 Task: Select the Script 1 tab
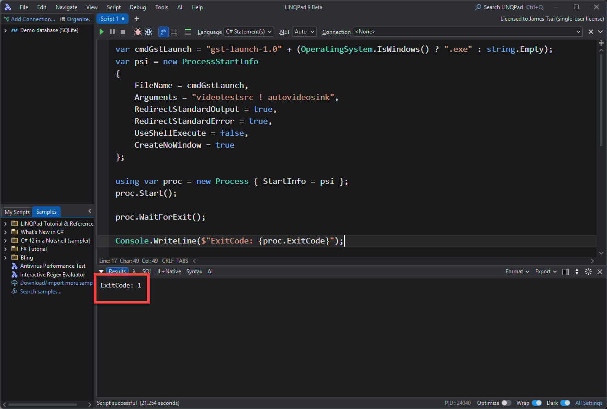tap(112, 19)
